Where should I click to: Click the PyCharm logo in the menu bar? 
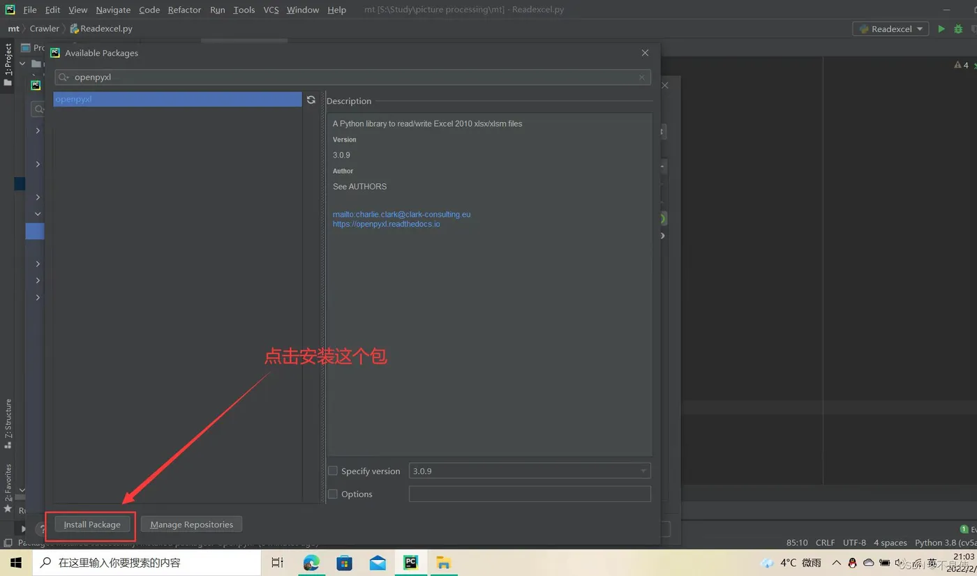point(10,10)
